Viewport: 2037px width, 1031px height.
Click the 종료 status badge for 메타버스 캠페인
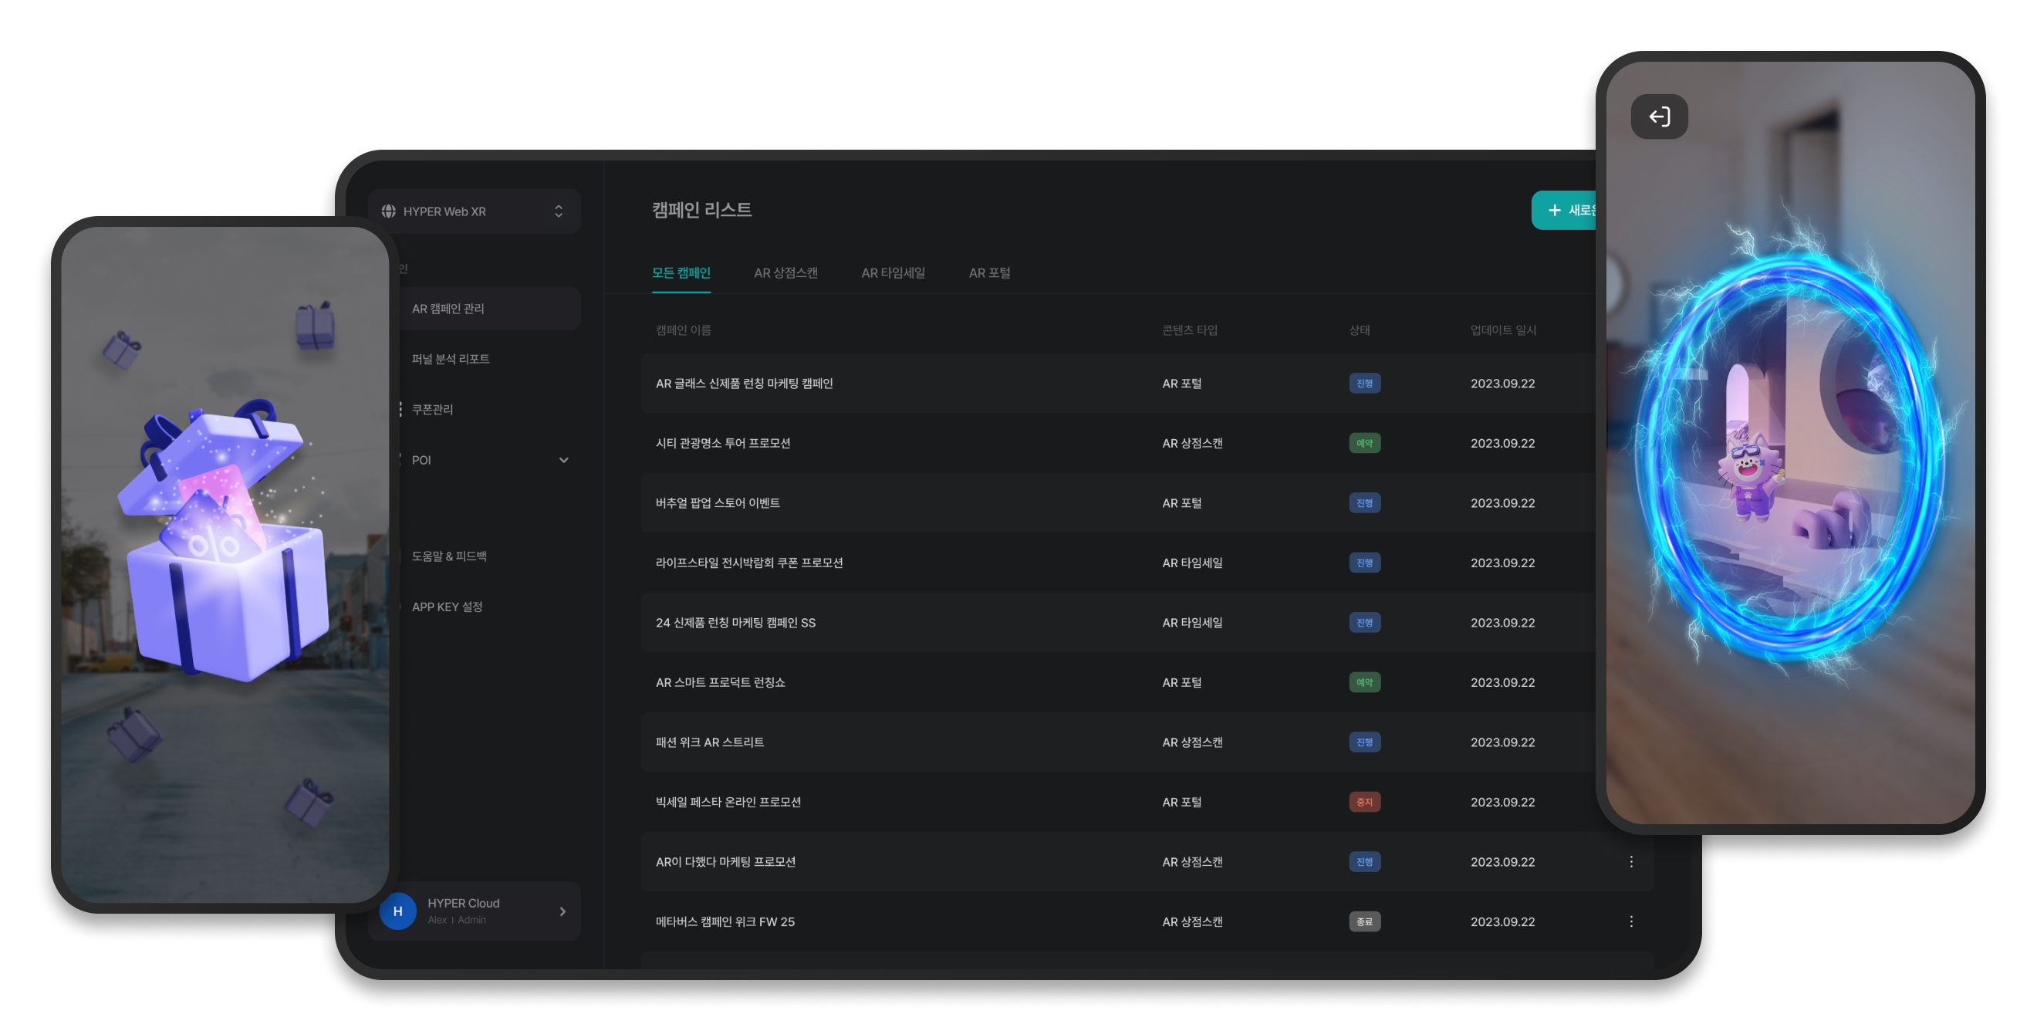1364,922
